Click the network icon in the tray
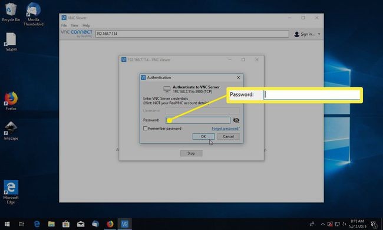383x230 pixels. point(337,224)
